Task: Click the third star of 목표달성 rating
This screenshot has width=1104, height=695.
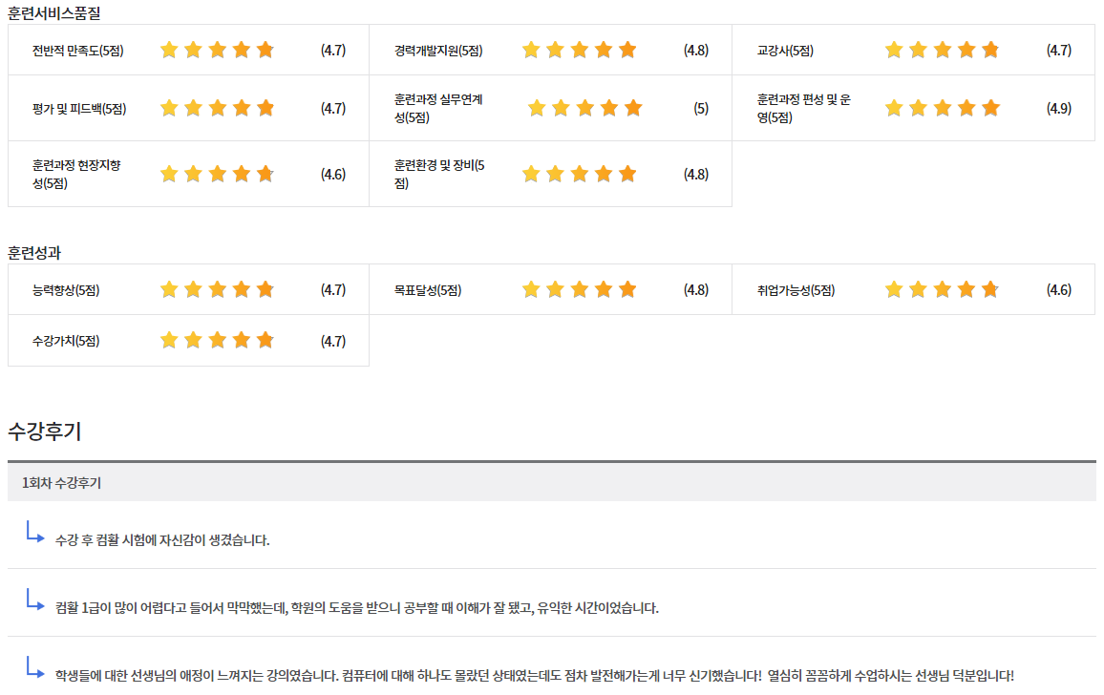Action: click(x=579, y=290)
